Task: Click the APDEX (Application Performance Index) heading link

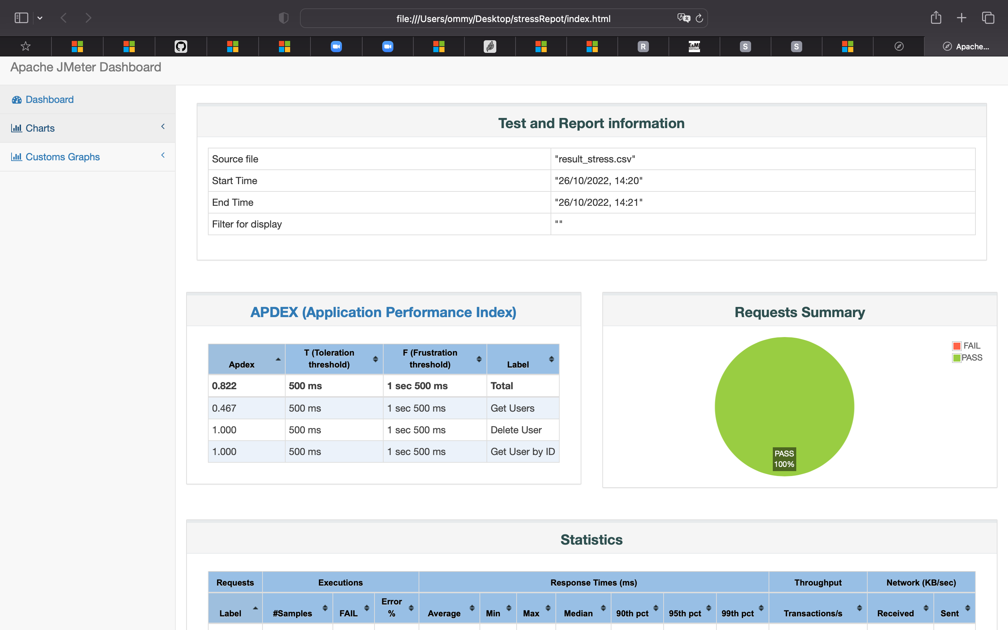Action: point(383,312)
